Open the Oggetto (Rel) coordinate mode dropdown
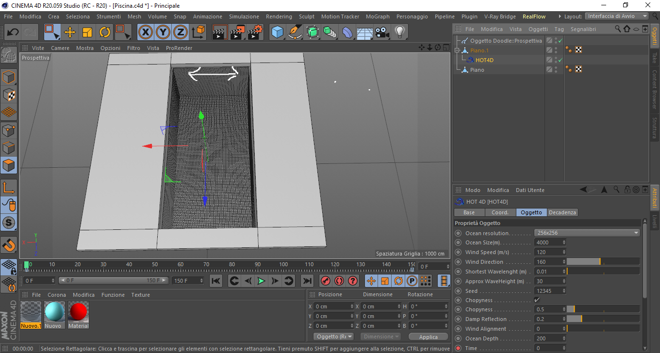Screen dimensions: 660x353 click(334, 337)
